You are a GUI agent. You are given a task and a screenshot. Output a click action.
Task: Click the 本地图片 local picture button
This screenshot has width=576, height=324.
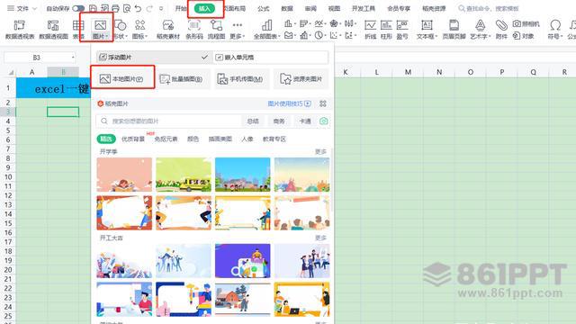[122, 78]
